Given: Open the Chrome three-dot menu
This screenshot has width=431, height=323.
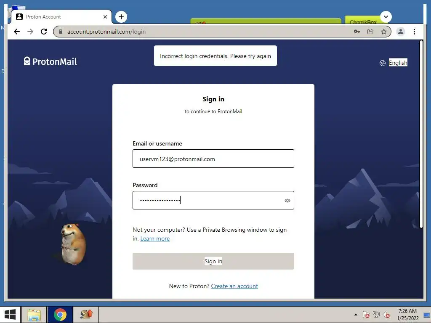Looking at the screenshot, I should (414, 32).
